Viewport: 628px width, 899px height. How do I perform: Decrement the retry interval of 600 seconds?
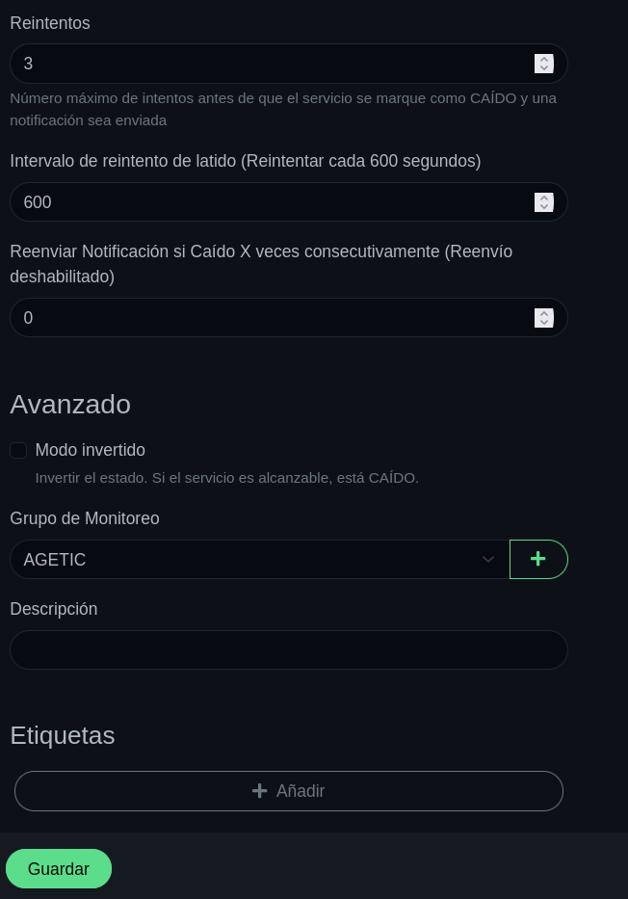(544, 207)
